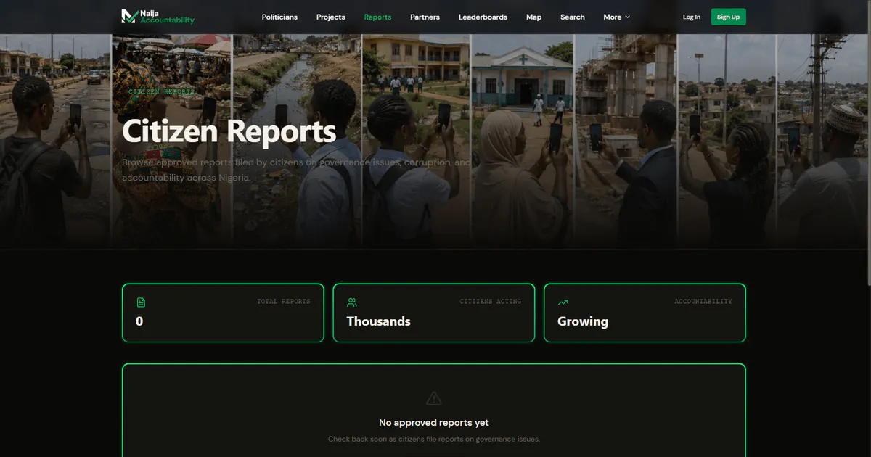Go to the Projects section
871x457 pixels.
[x=331, y=17]
